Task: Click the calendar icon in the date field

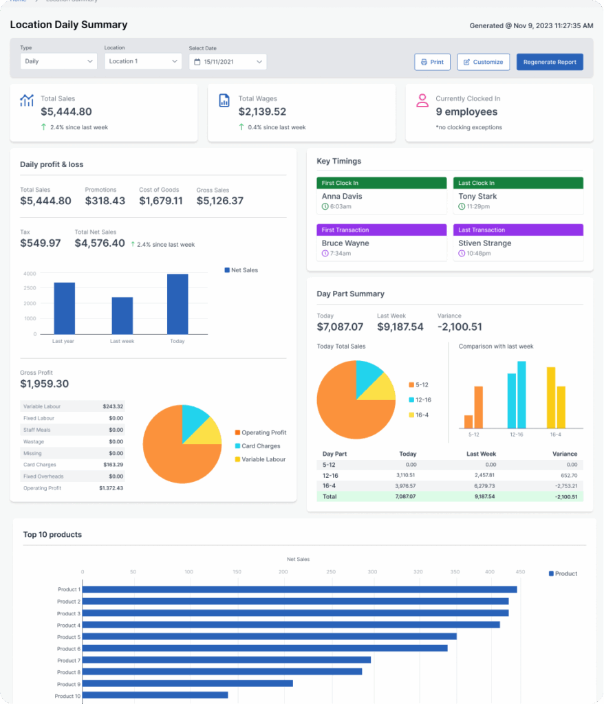Action: 197,62
